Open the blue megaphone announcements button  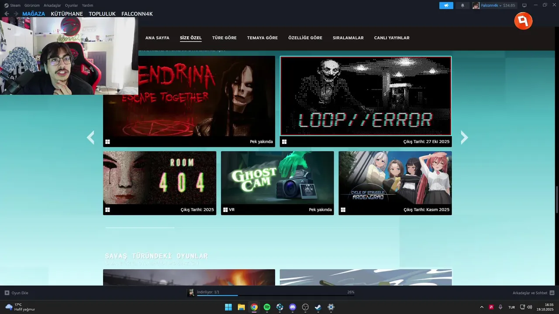pyautogui.click(x=446, y=5)
